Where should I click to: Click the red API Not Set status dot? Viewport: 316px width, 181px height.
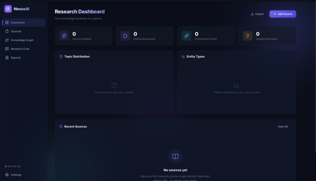pyautogui.click(x=6, y=166)
